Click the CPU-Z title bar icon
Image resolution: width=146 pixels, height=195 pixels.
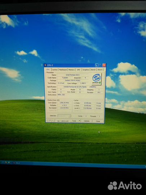click(x=45, y=65)
